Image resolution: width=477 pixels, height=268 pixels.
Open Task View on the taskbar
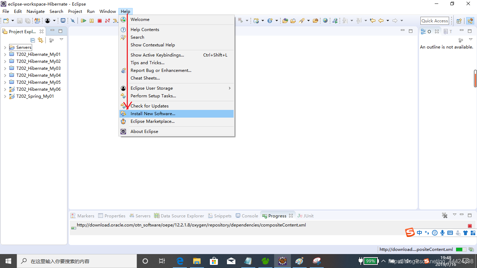coord(162,261)
